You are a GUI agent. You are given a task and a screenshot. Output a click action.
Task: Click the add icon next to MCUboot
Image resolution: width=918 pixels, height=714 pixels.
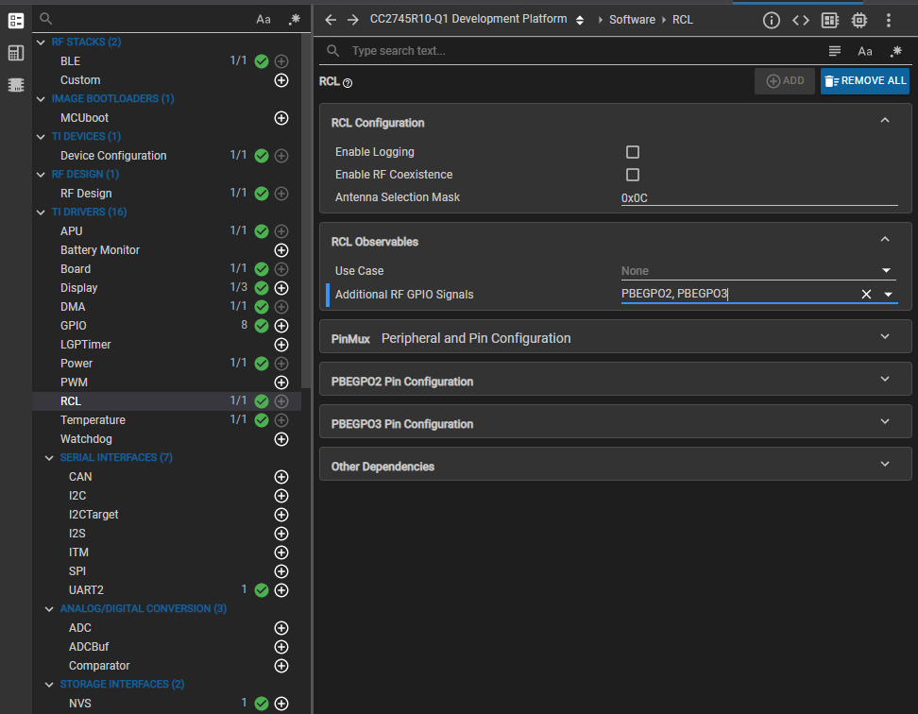[x=280, y=118]
